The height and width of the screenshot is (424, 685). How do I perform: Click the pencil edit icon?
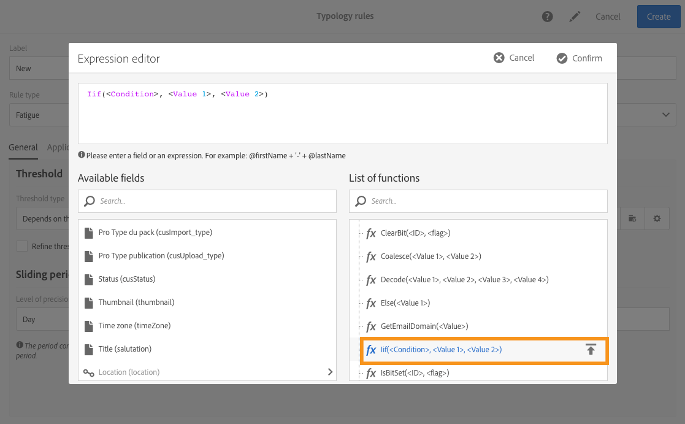click(x=575, y=17)
